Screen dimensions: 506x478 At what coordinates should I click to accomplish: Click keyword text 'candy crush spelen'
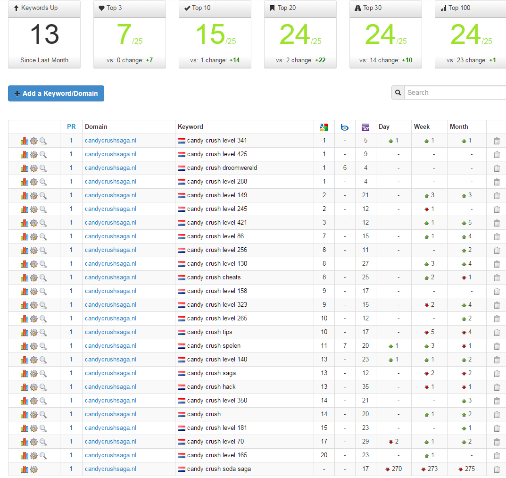coord(214,346)
